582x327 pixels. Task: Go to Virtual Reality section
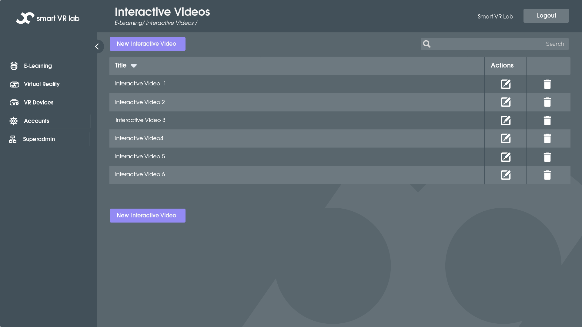[x=42, y=84]
